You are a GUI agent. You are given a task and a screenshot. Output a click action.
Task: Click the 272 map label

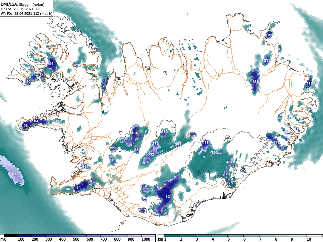pos(156,144)
